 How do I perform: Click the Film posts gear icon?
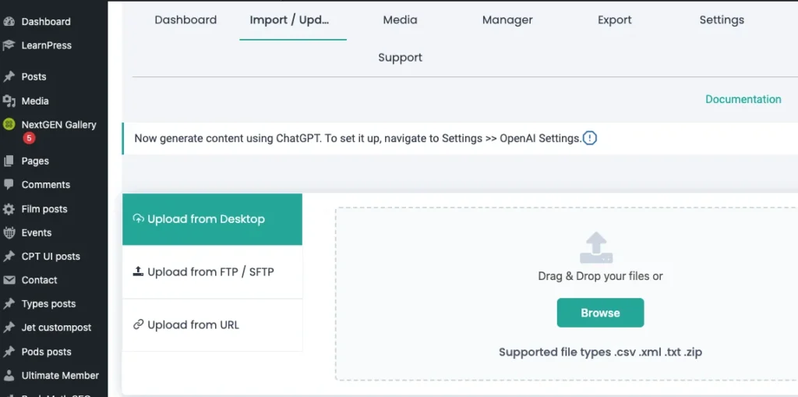9,209
